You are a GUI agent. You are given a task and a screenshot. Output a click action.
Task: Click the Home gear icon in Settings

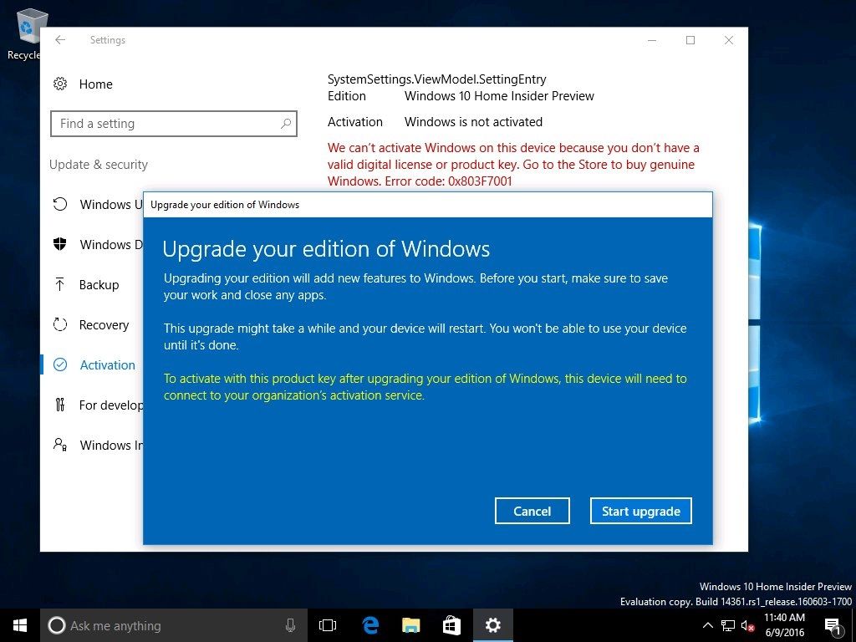click(60, 84)
